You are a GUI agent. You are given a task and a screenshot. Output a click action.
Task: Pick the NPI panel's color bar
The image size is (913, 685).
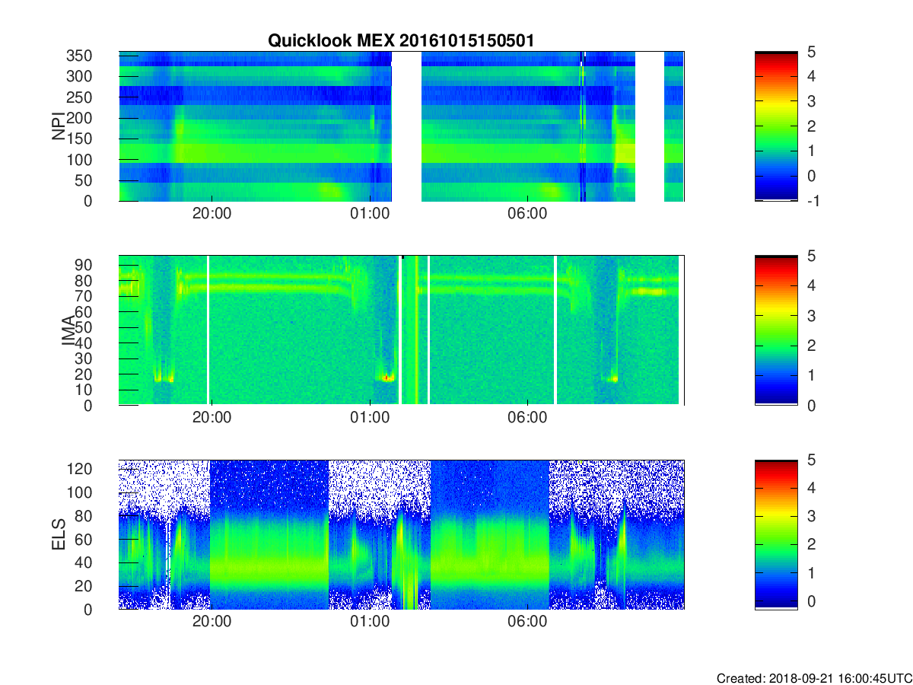[776, 126]
